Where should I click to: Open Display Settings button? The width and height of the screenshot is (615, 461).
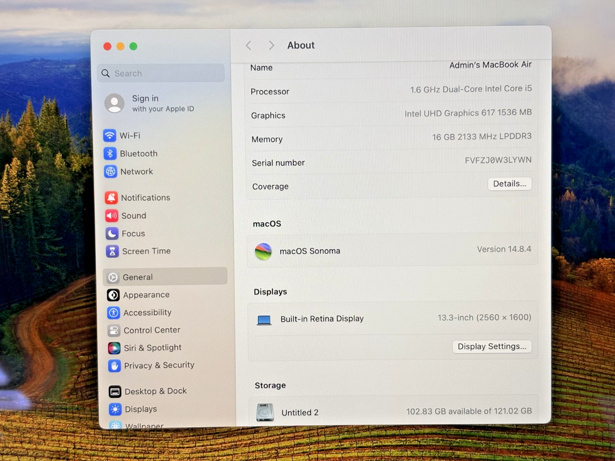pos(492,347)
